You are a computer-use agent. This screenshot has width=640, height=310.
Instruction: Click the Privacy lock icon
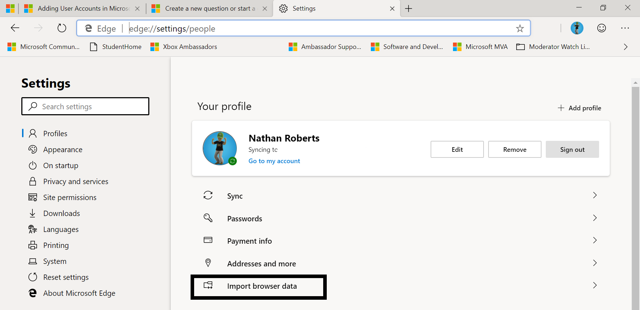33,181
